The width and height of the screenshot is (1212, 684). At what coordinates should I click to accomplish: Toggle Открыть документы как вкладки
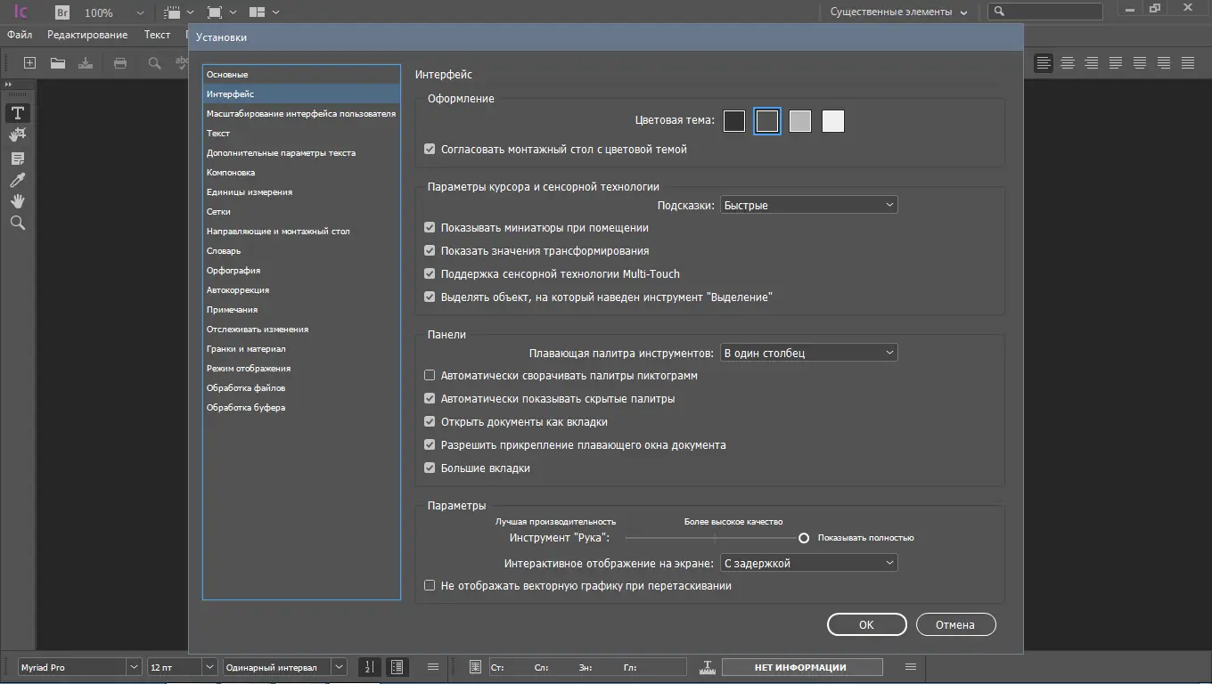[430, 422]
